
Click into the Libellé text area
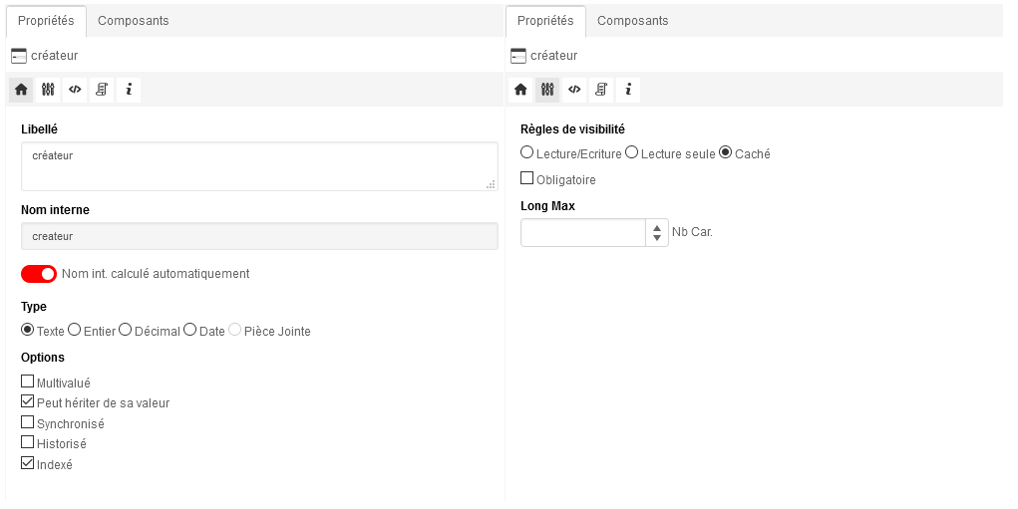click(x=259, y=165)
